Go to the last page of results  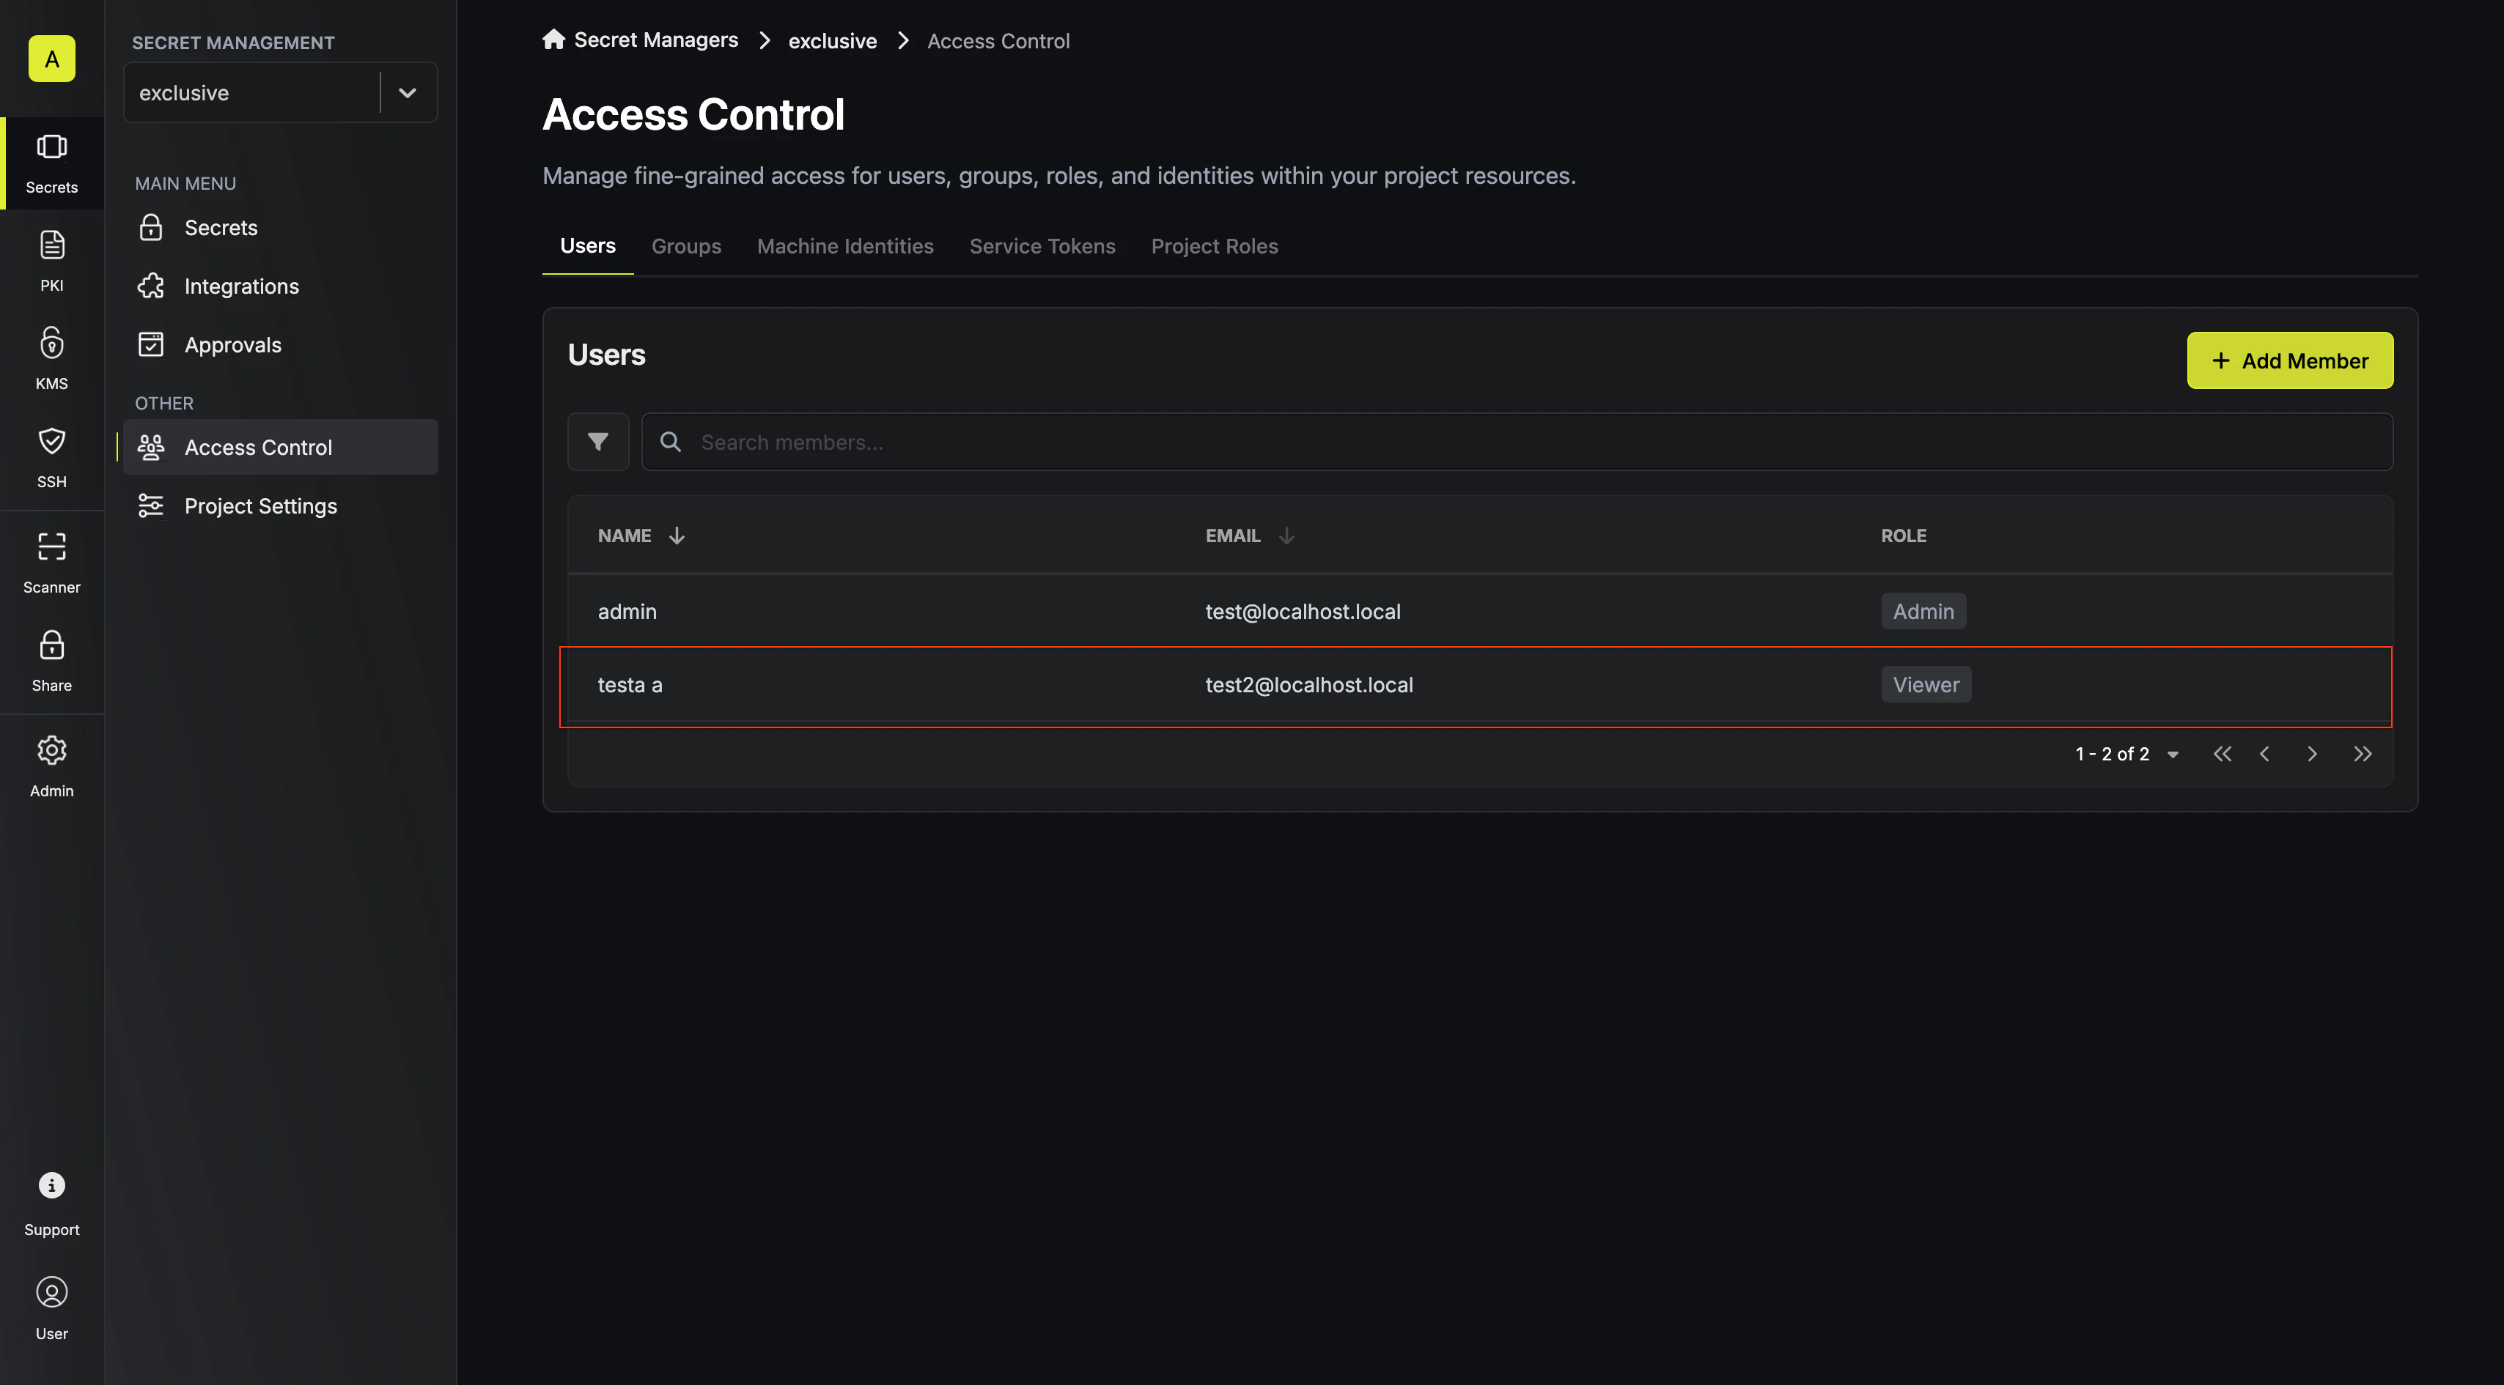click(x=2363, y=754)
